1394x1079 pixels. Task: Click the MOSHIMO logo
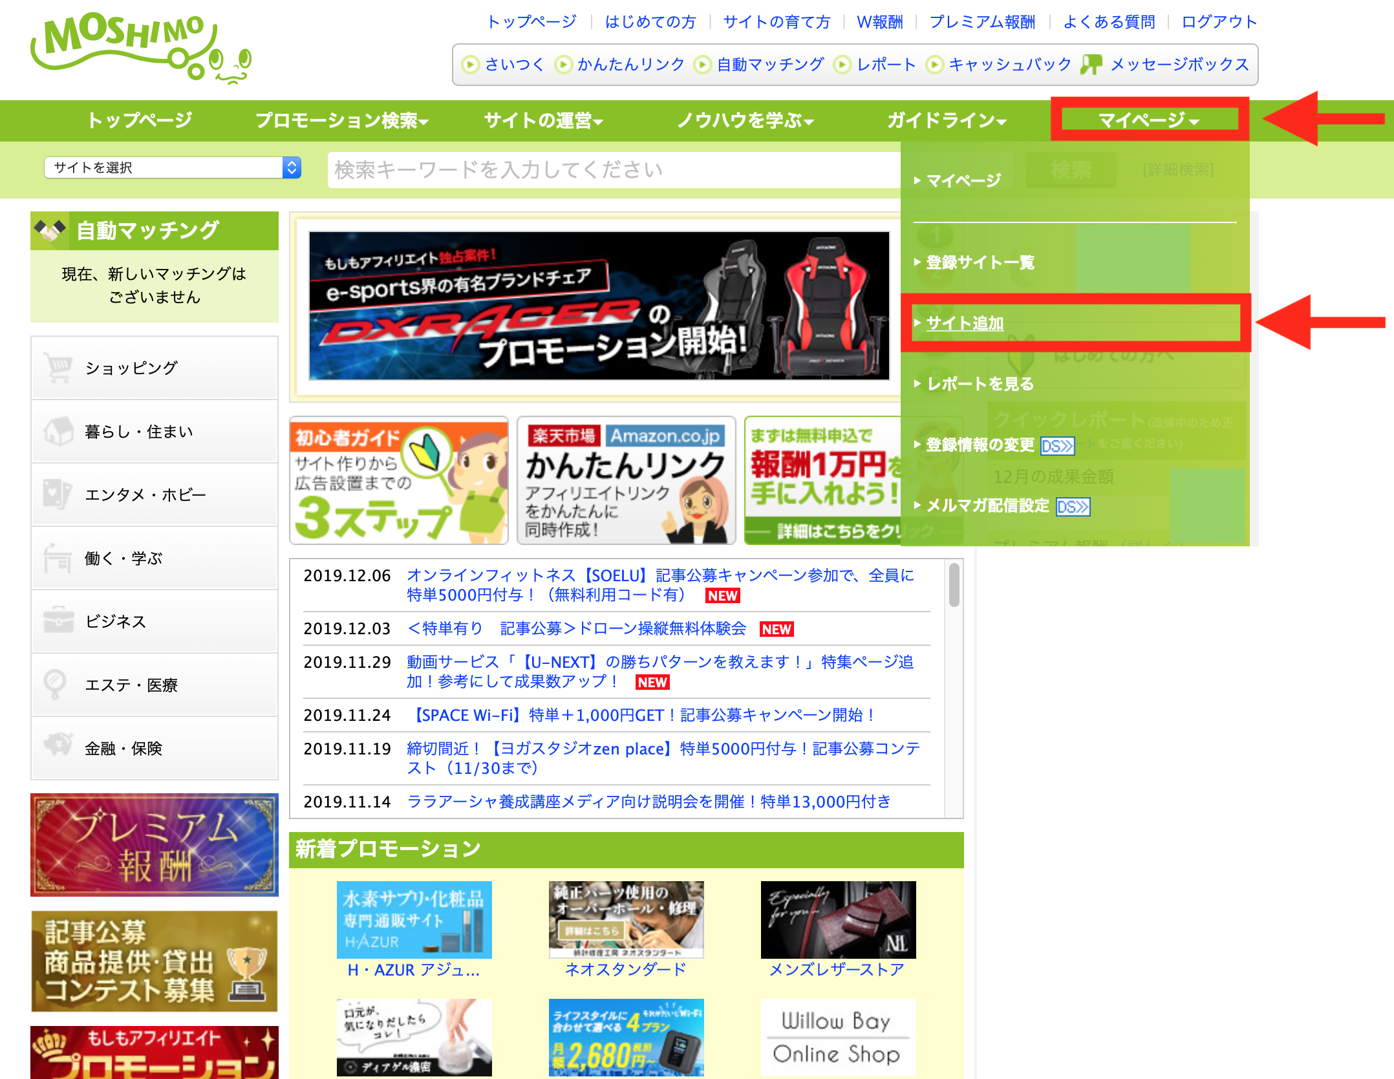(x=141, y=48)
